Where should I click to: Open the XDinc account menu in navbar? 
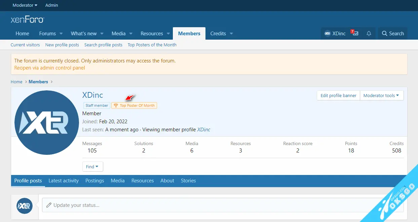click(x=335, y=34)
